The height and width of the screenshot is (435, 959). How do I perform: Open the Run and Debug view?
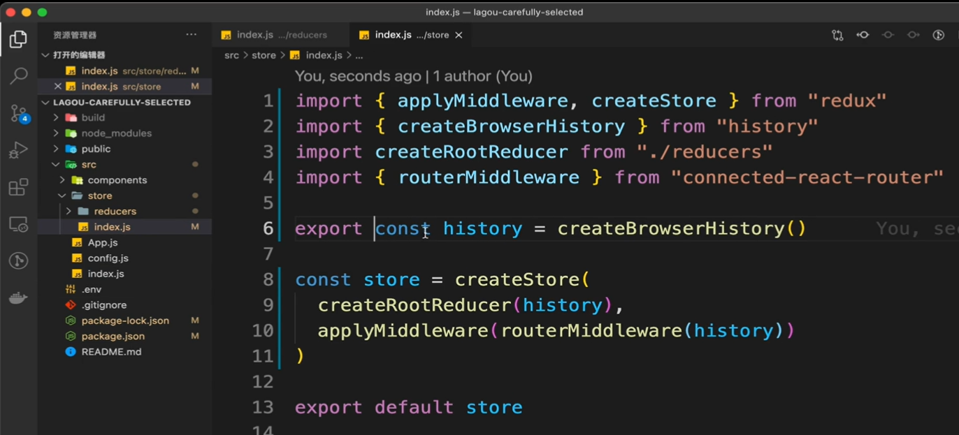18,150
